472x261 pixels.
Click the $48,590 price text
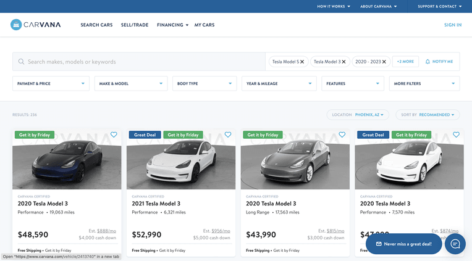click(33, 234)
